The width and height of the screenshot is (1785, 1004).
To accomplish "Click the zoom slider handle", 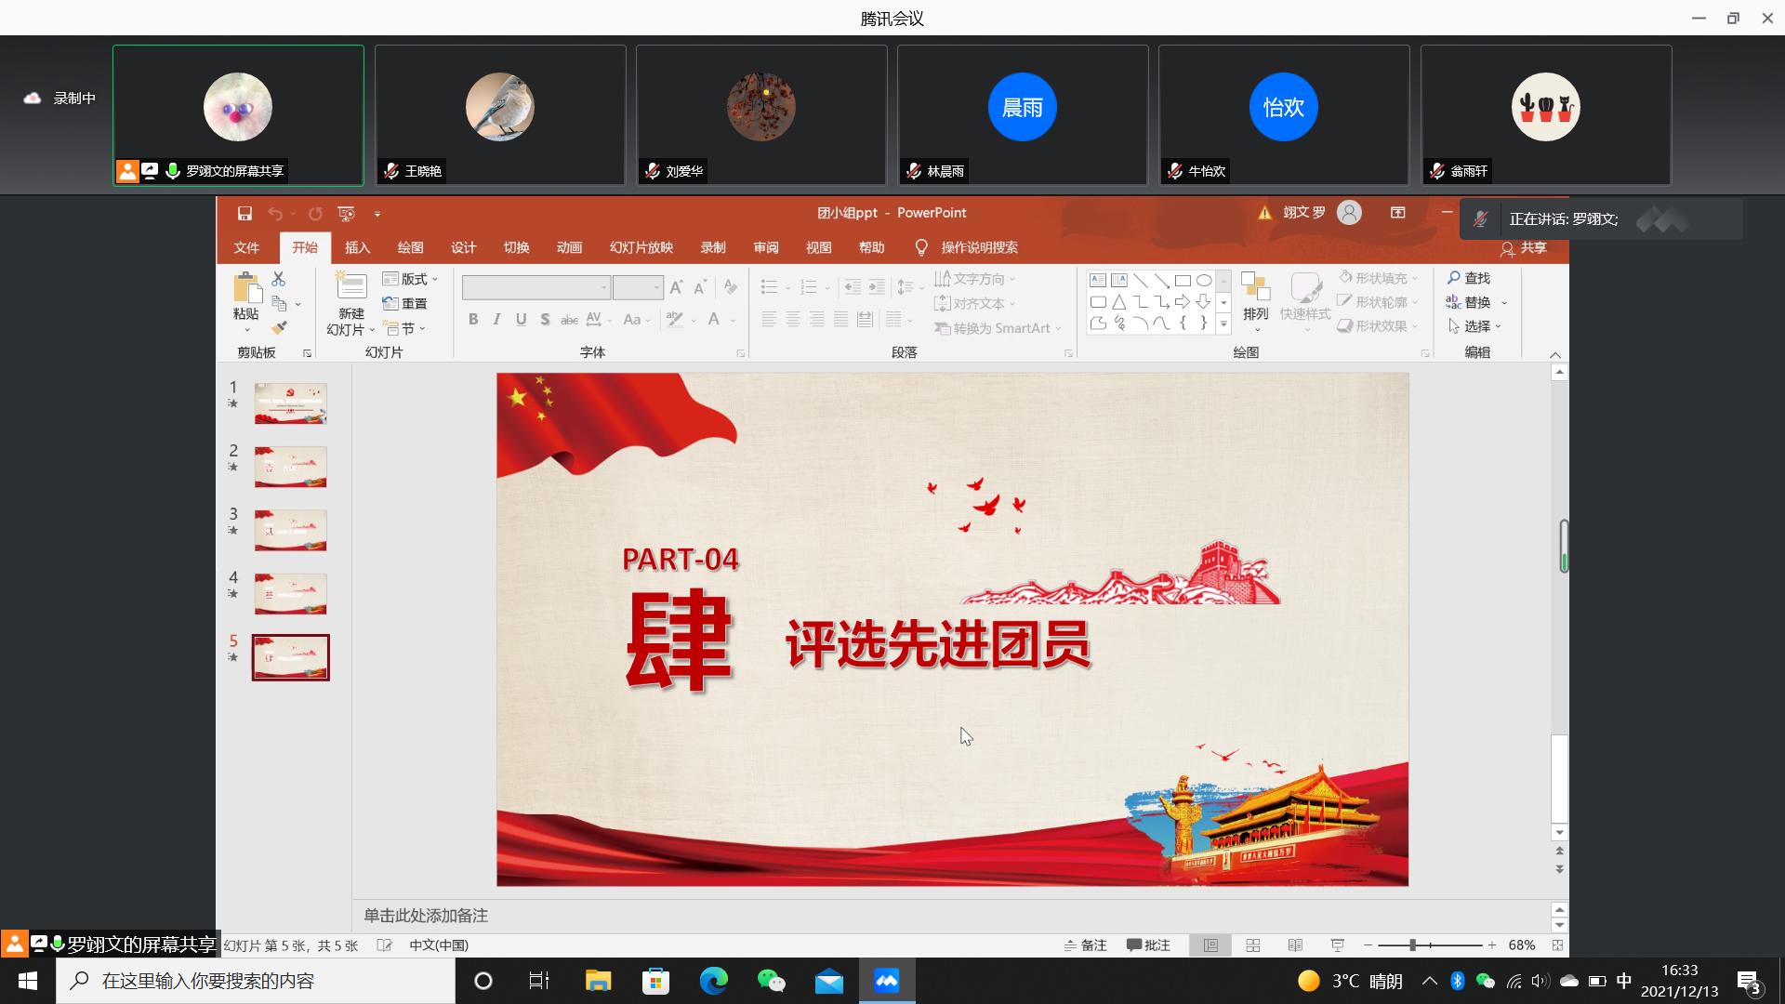I will click(1412, 945).
